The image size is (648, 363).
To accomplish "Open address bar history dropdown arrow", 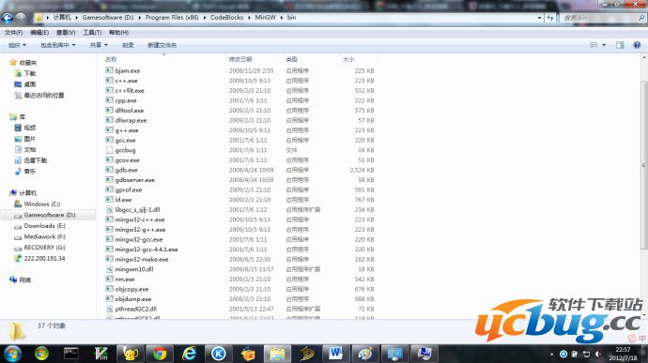I will 539,18.
